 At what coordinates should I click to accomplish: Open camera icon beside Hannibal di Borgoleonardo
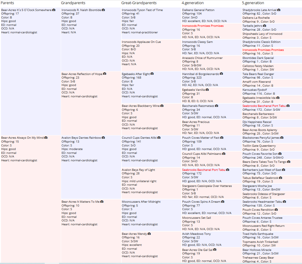coord(221,74)
